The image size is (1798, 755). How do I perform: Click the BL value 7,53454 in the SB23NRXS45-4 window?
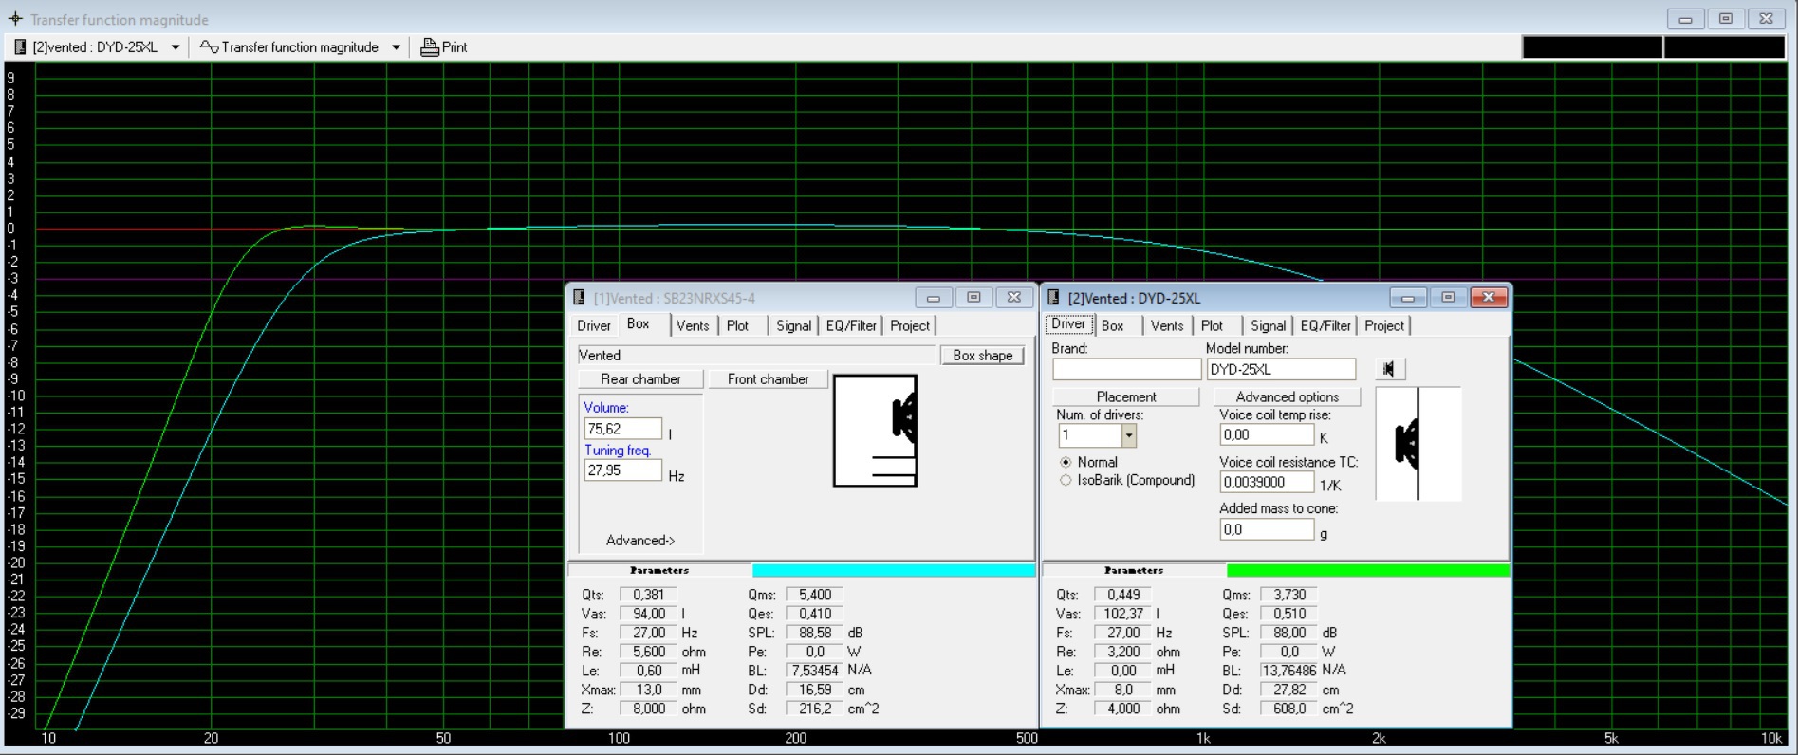[814, 671]
